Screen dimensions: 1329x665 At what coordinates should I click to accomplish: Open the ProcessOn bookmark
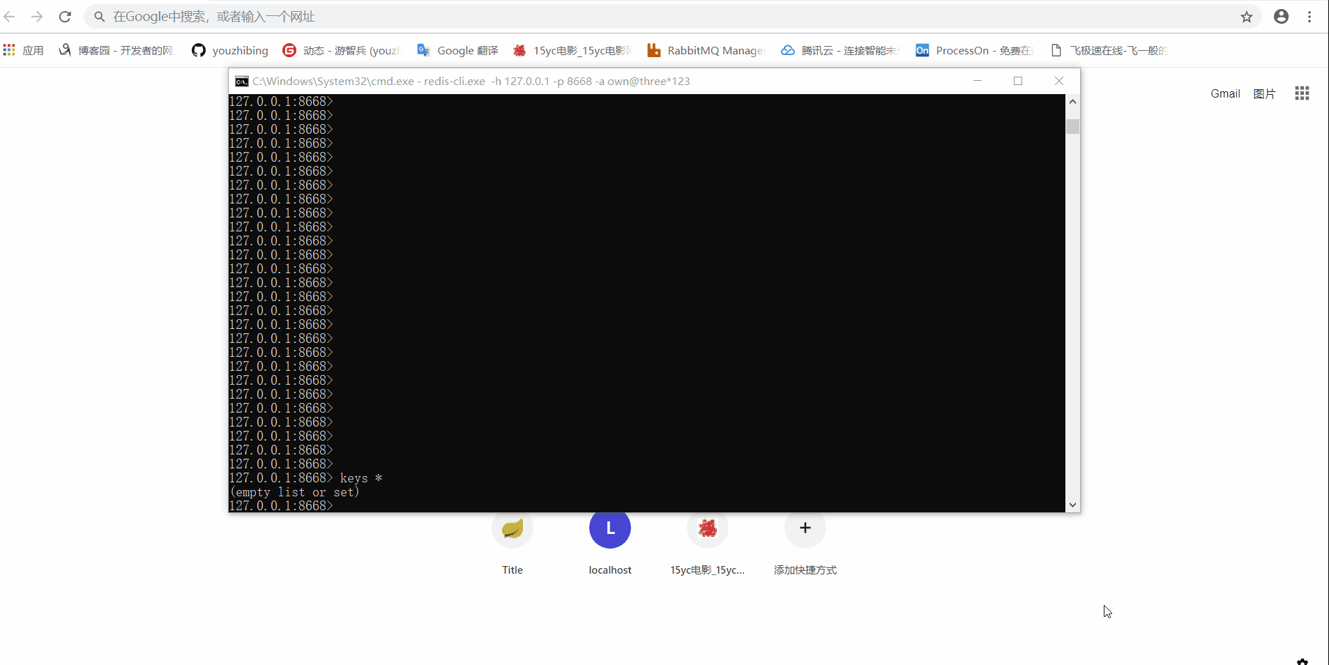[x=974, y=50]
